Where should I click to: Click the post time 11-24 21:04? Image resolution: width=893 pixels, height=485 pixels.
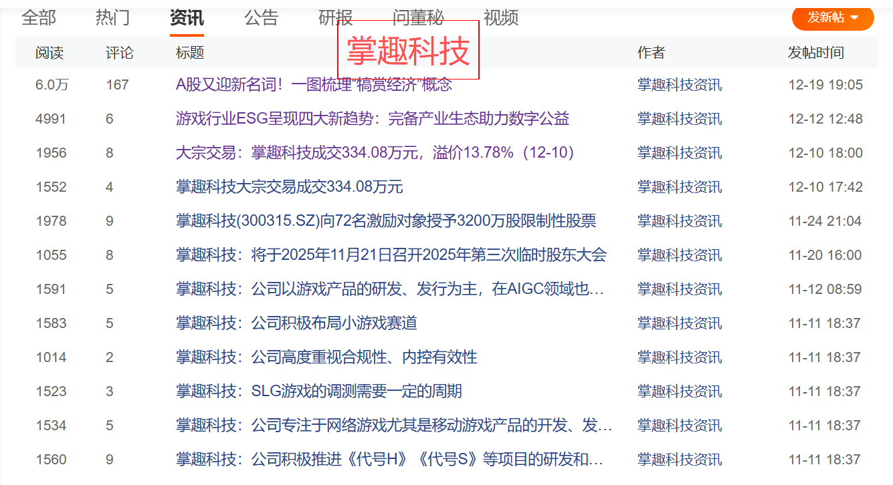tap(825, 221)
